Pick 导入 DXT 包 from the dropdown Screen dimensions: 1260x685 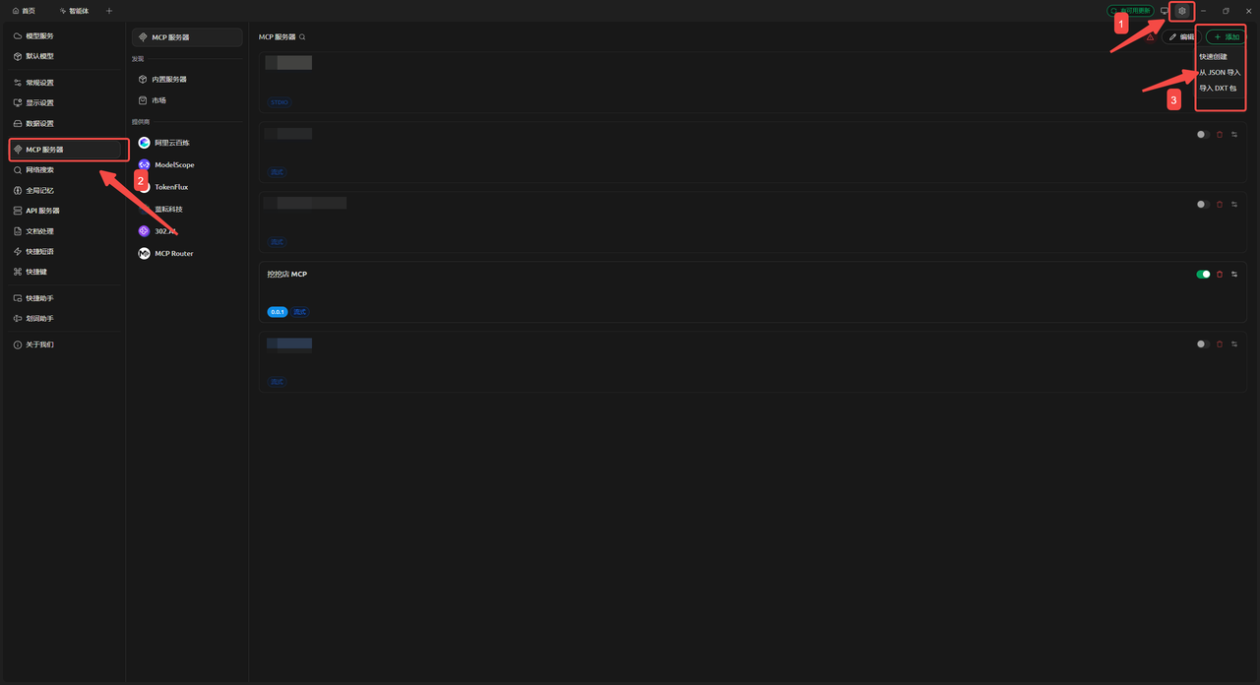pos(1218,88)
